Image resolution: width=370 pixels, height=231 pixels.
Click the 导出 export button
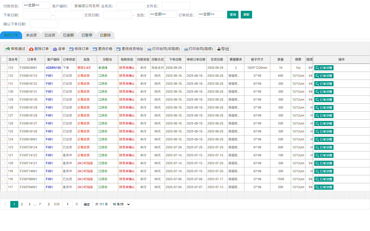coord(223,49)
